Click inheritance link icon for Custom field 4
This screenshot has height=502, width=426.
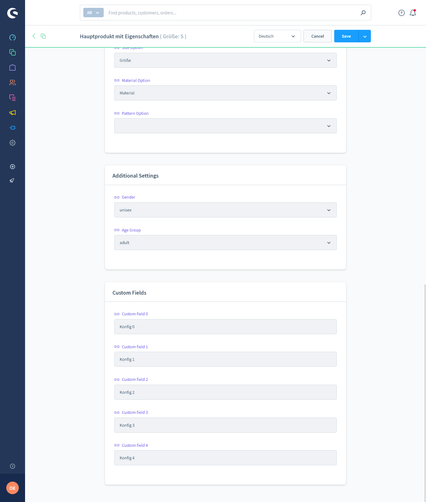pos(117,445)
